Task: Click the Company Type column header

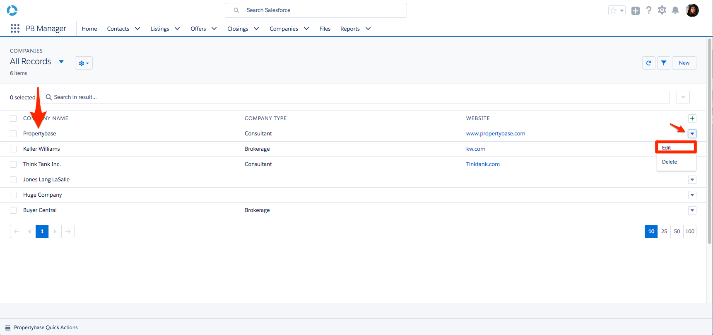Action: point(265,118)
